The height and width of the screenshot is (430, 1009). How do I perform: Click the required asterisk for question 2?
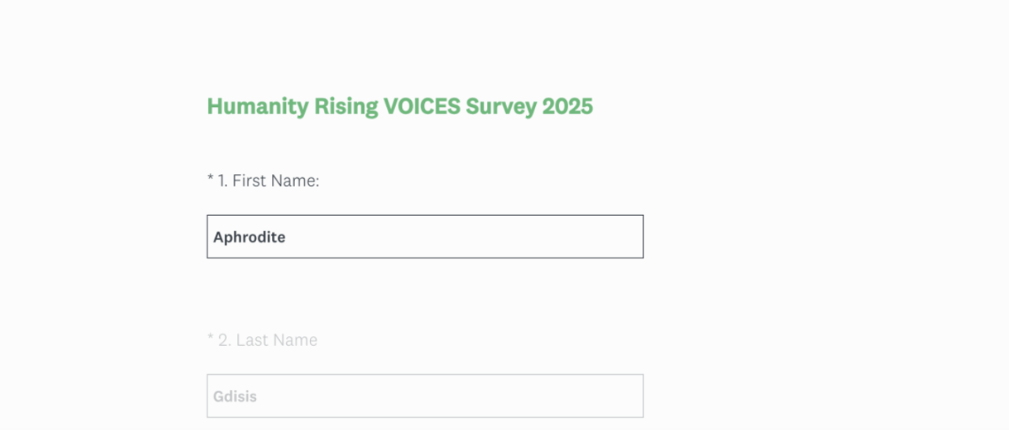pyautogui.click(x=210, y=339)
